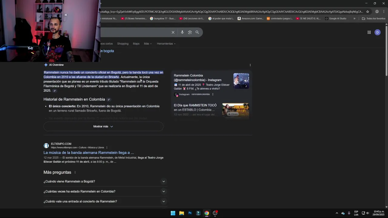Open the Instagram concert thumbnail image

[x=241, y=81]
